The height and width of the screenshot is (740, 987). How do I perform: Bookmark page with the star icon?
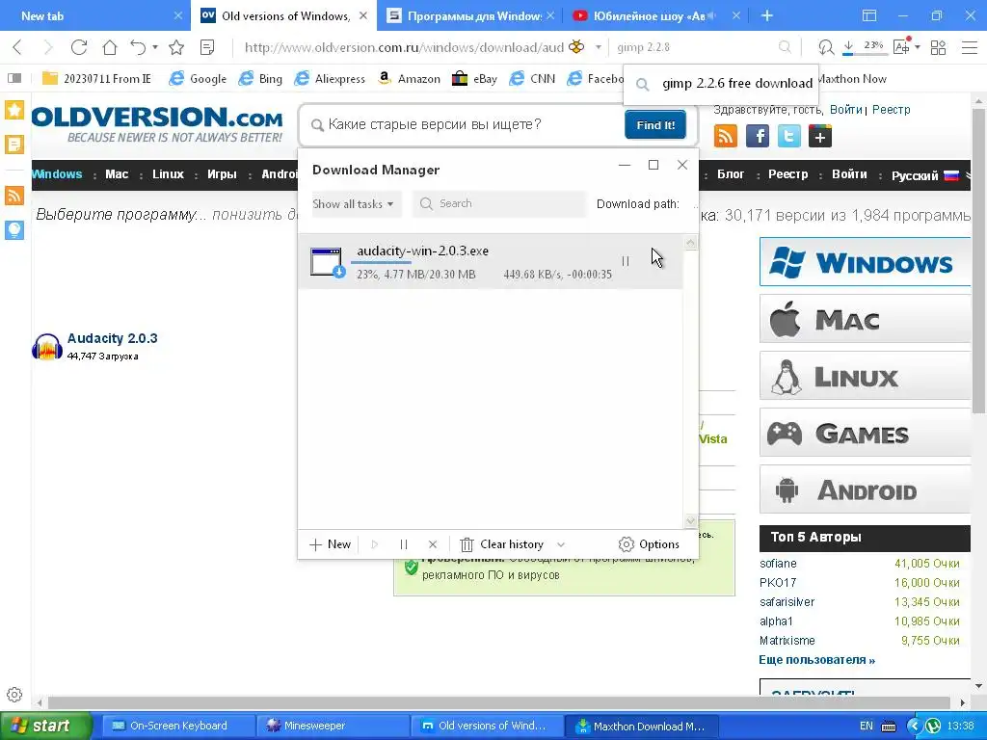tap(176, 47)
